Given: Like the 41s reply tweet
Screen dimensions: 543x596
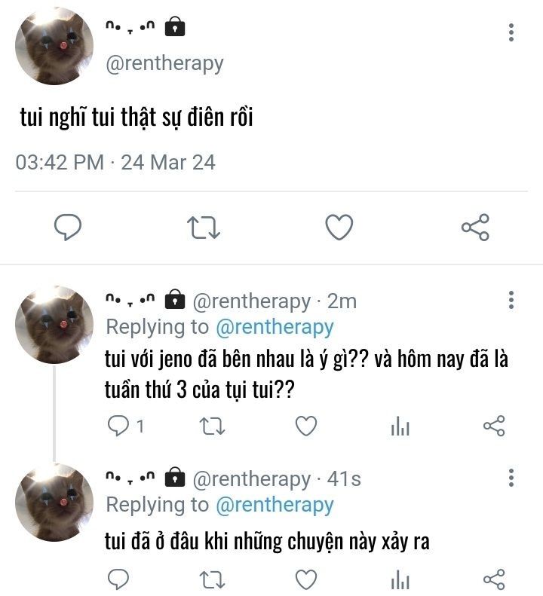Looking at the screenshot, I should pyautogui.click(x=306, y=579).
